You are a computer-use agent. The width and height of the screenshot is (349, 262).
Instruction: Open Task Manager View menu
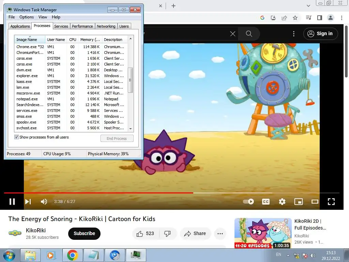(43, 17)
